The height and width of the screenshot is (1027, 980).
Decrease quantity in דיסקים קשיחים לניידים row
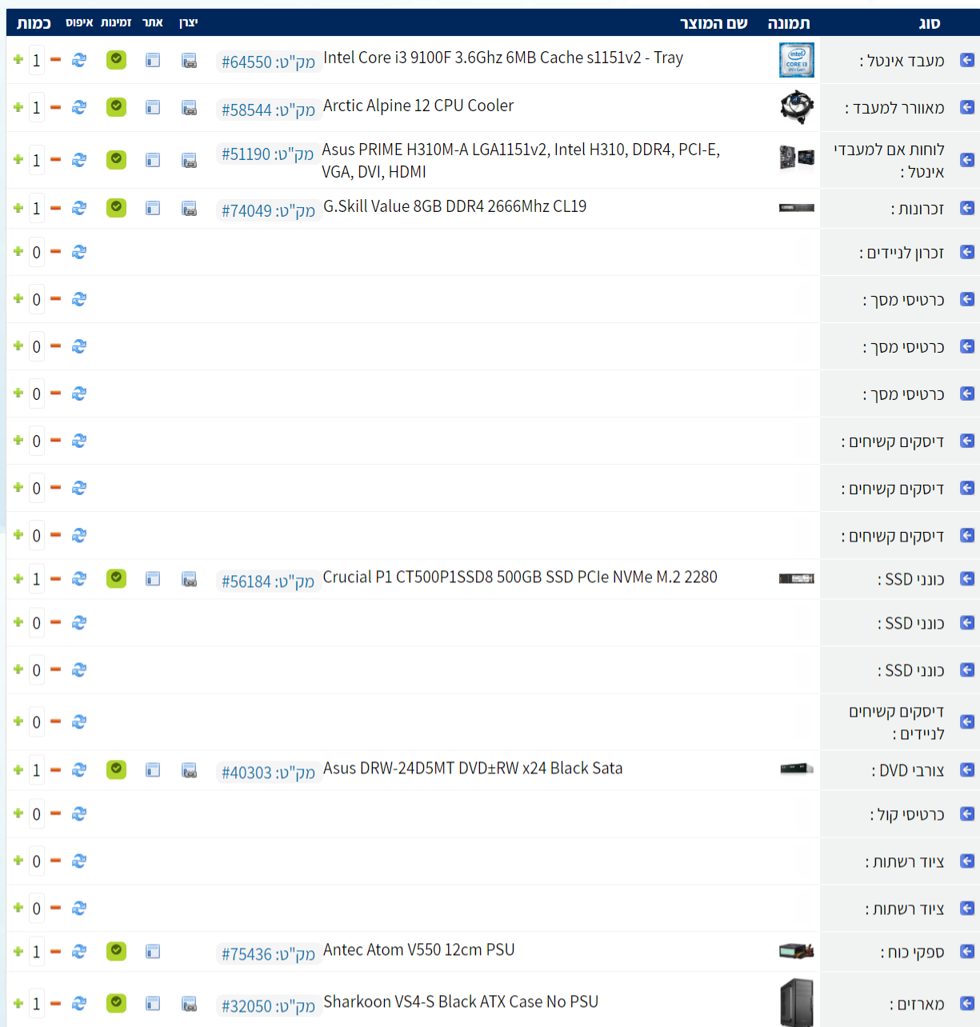pos(55,721)
